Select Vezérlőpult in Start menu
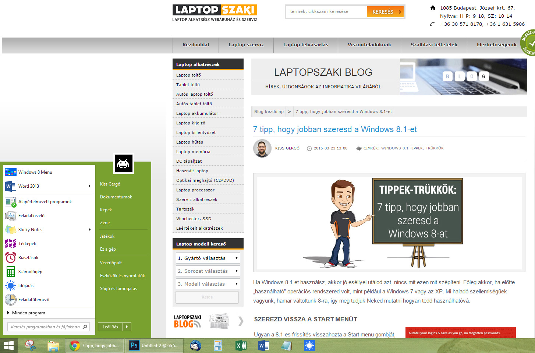 [x=111, y=263]
